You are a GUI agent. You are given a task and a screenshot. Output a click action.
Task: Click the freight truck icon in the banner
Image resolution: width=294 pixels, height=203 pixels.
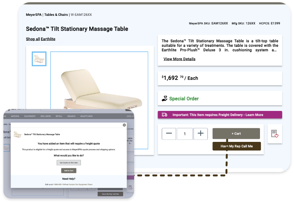[164, 115]
